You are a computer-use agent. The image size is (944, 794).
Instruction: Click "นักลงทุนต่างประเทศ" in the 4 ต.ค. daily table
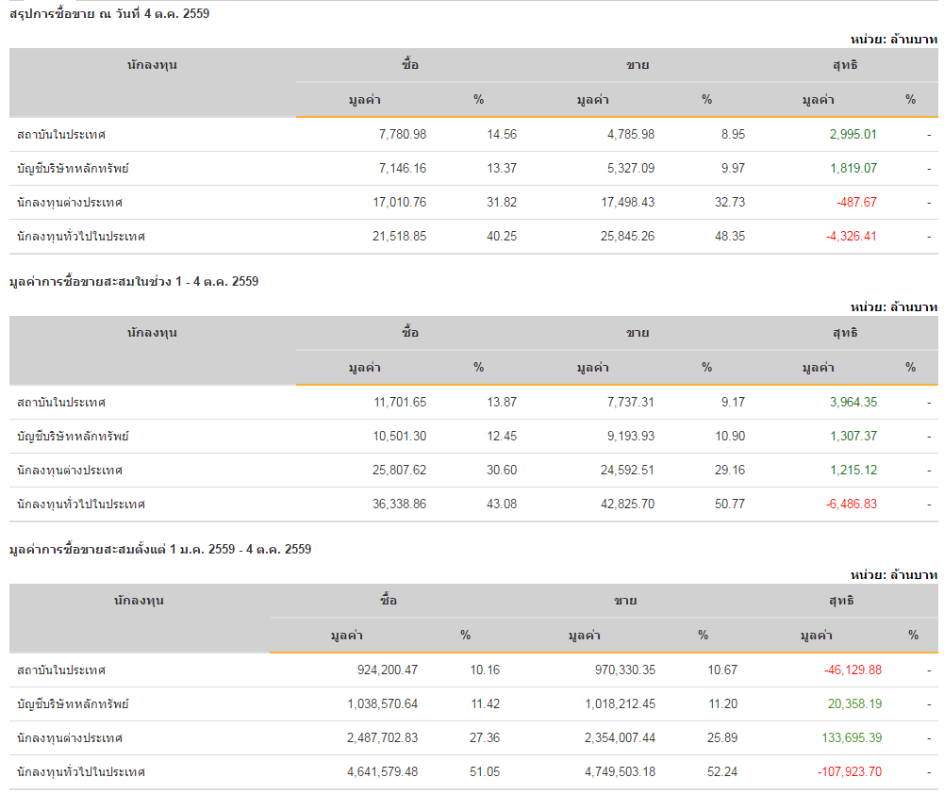pos(70,203)
